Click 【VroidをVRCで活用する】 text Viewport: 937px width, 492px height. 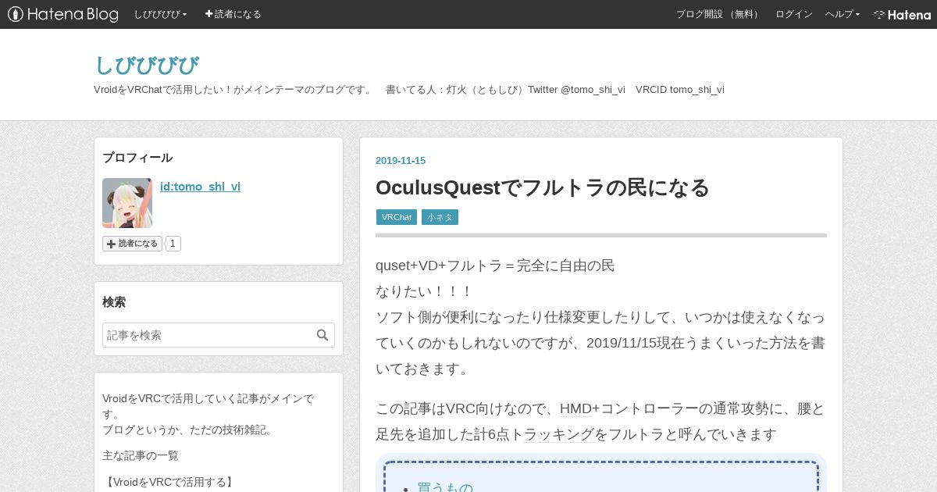pyautogui.click(x=168, y=483)
